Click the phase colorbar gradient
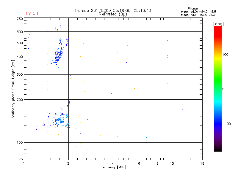This screenshot has height=178, width=238. point(218,88)
